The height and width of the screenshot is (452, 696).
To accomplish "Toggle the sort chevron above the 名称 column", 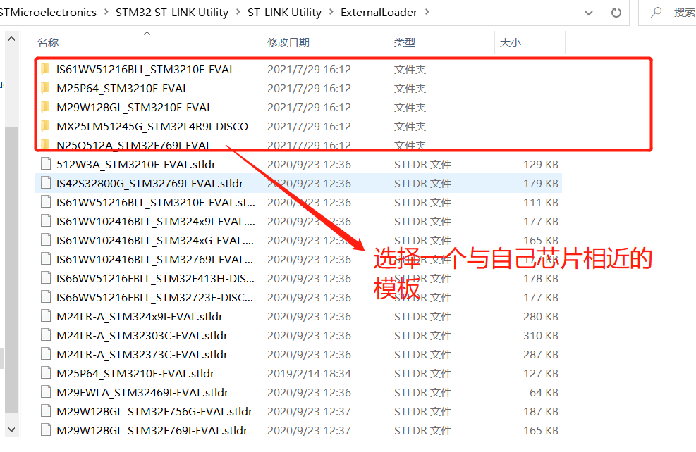I will coord(147,32).
